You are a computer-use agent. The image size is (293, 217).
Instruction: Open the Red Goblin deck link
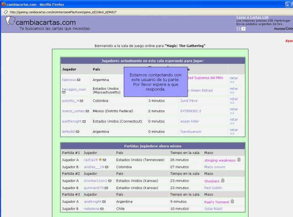(x=213, y=188)
